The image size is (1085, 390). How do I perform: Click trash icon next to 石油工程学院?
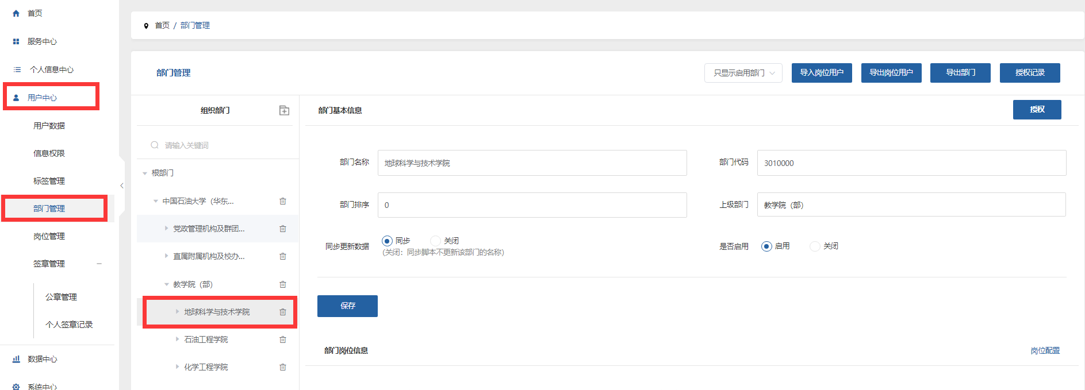[x=282, y=339]
